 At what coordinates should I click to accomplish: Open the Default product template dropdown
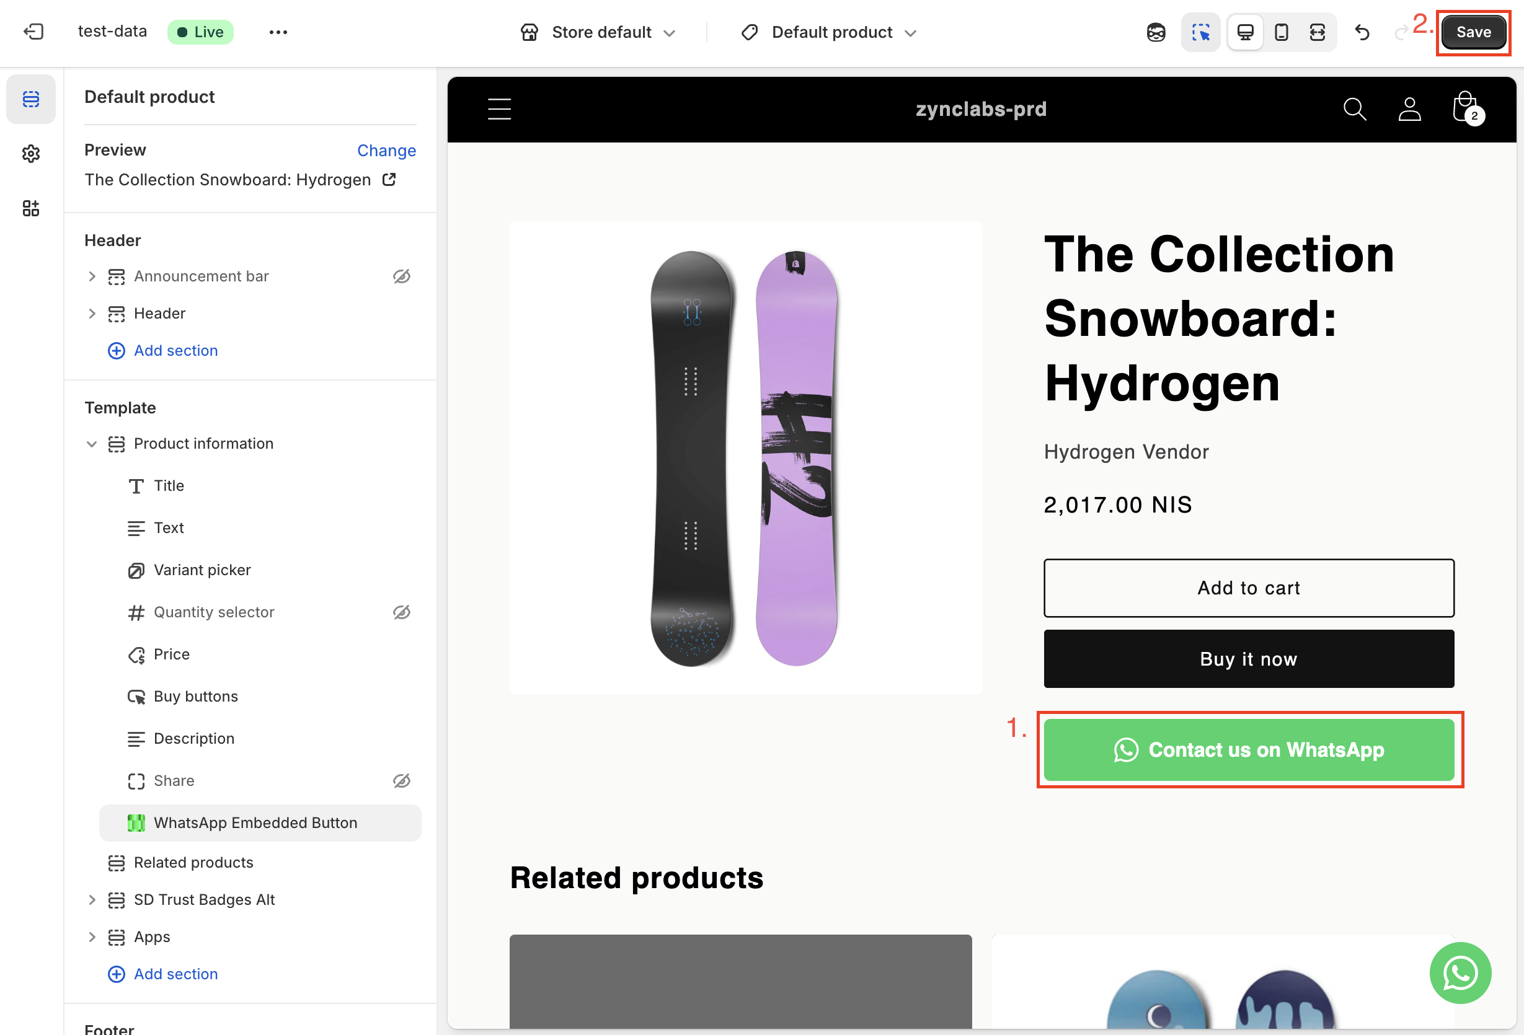click(829, 32)
